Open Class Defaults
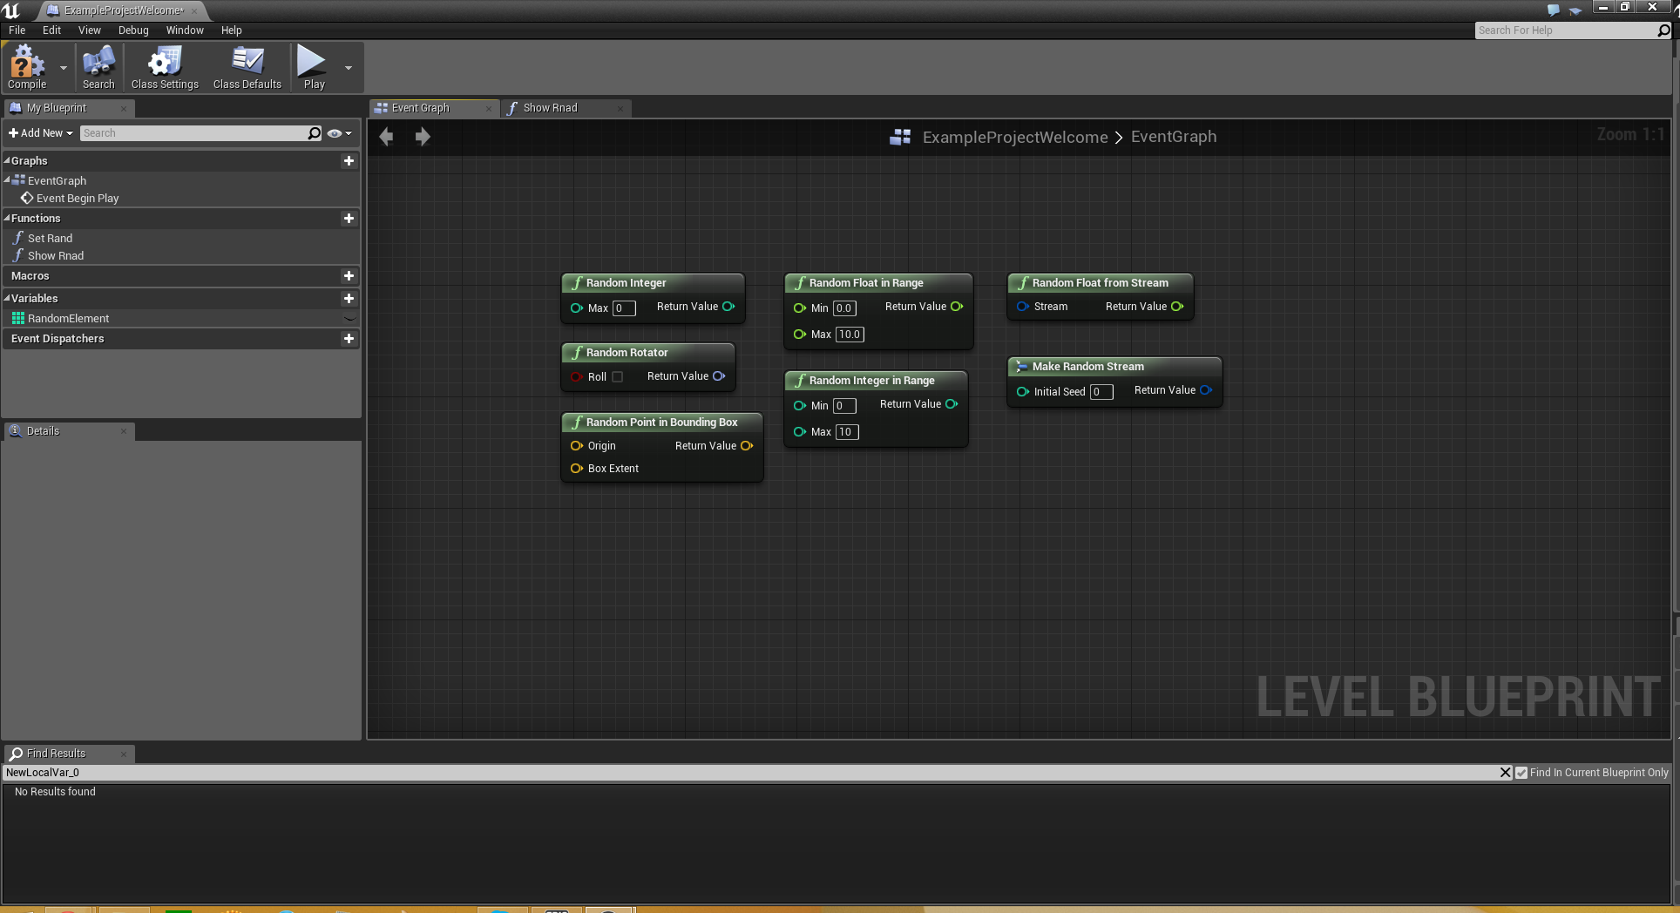The width and height of the screenshot is (1680, 913). pyautogui.click(x=247, y=67)
